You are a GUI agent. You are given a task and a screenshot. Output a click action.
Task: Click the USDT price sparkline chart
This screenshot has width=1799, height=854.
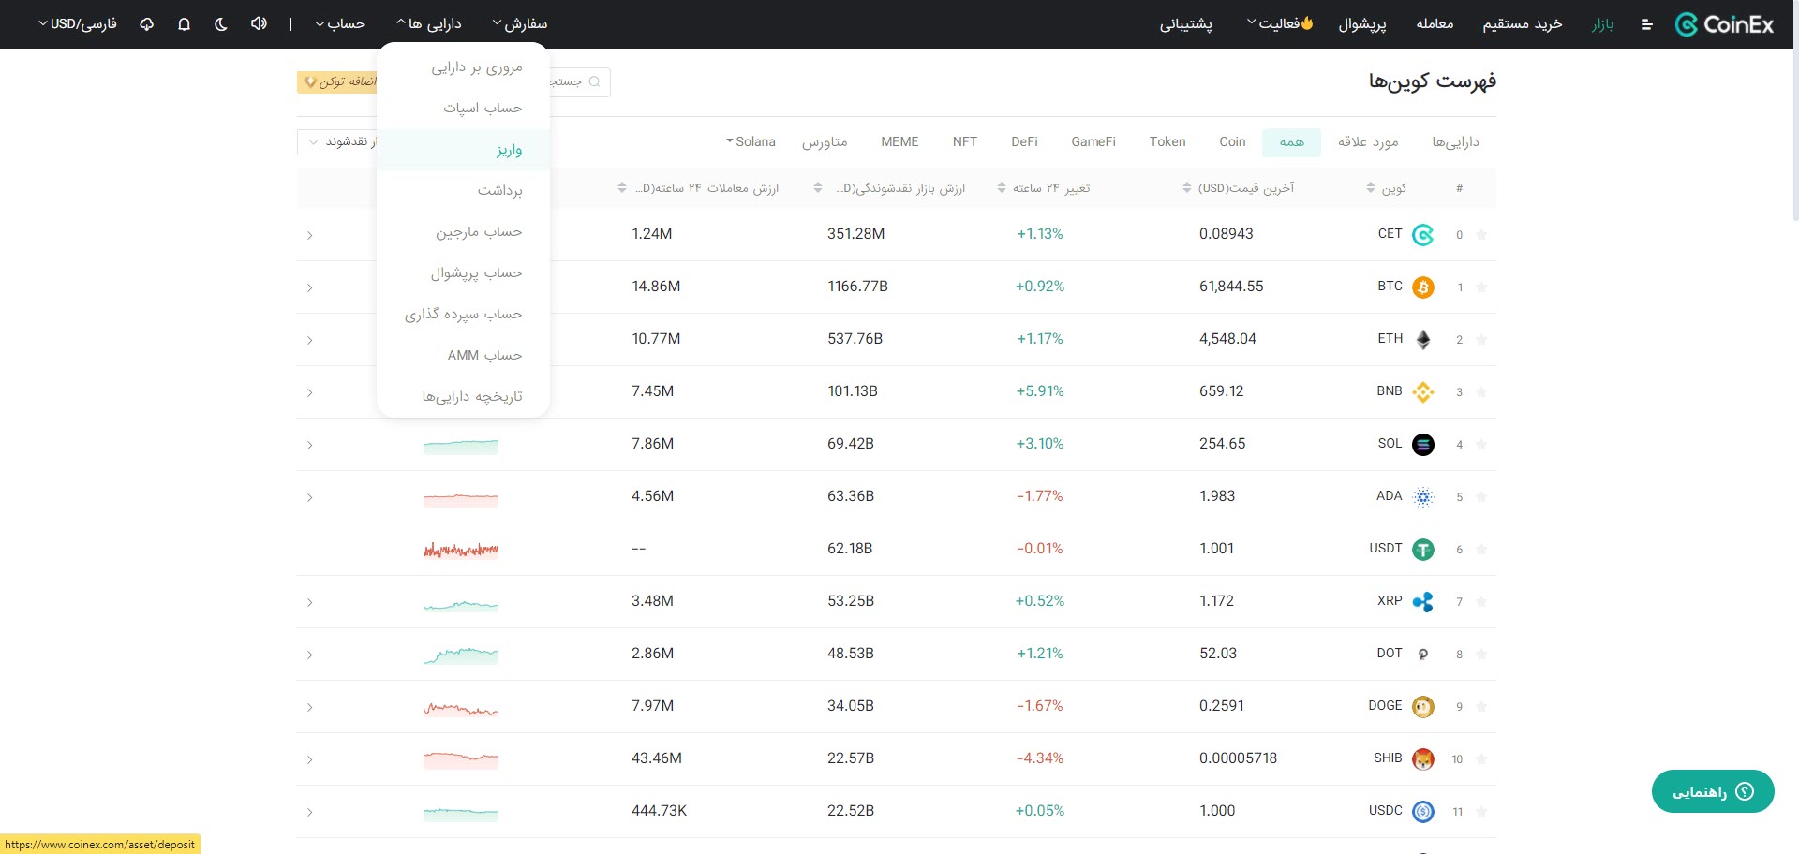point(461,550)
